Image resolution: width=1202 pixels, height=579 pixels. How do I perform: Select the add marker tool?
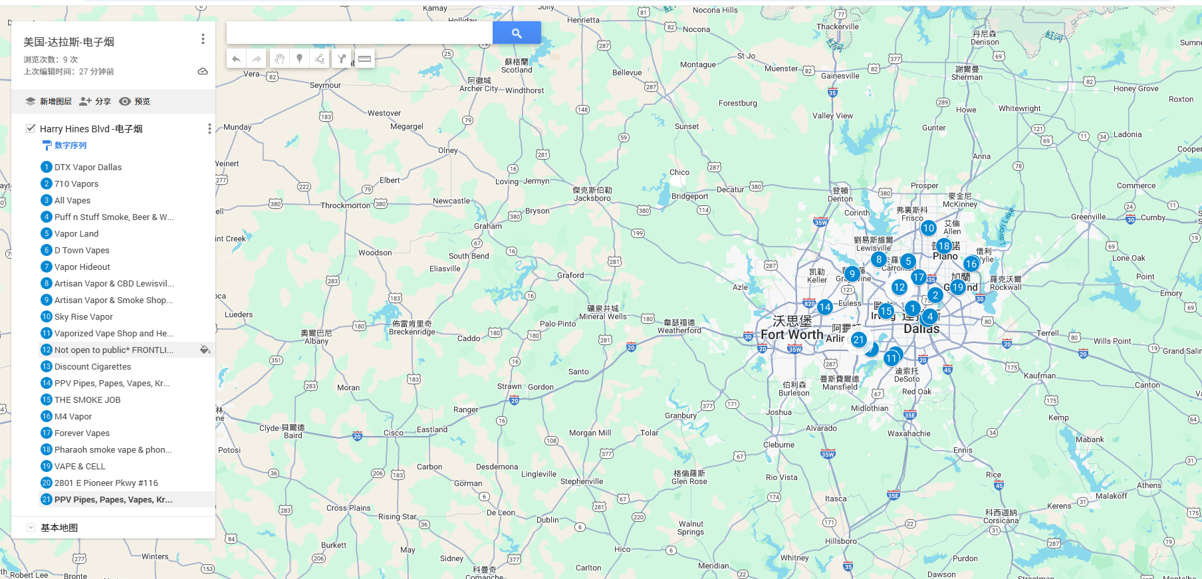(300, 59)
